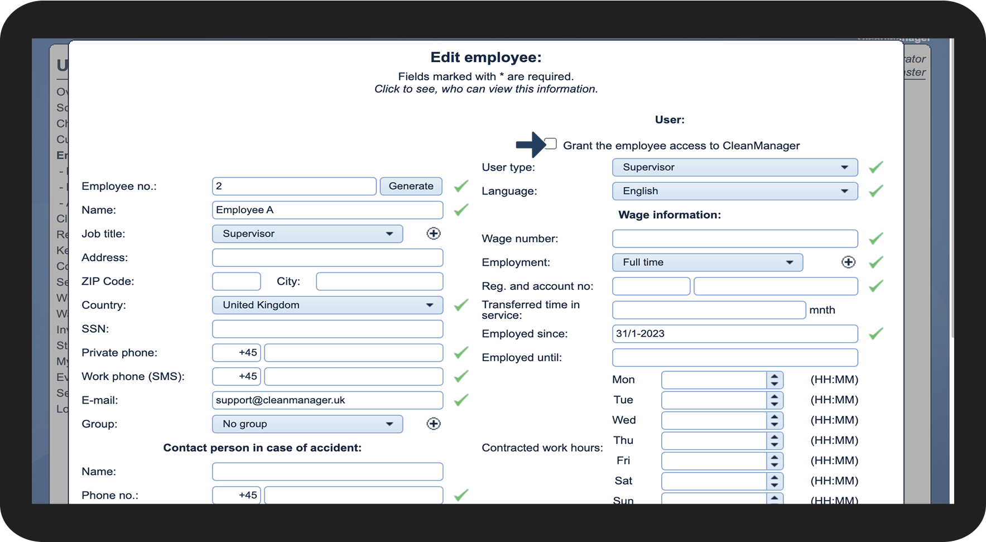Click the plus icon beside Job title

click(434, 234)
